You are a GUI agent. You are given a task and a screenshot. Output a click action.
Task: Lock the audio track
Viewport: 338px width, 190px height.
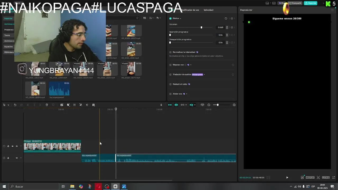(8, 158)
